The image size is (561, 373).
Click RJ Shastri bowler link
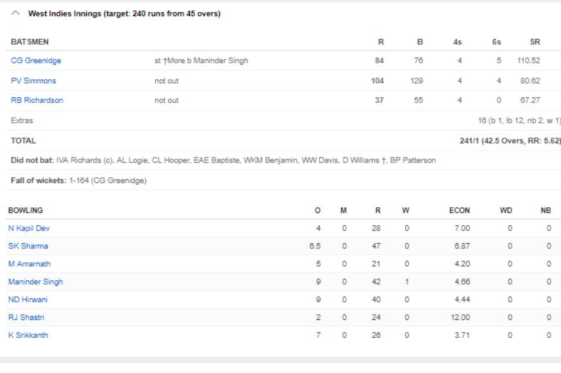[x=26, y=317]
